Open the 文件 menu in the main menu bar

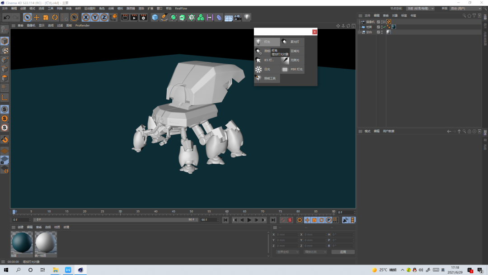[5, 9]
